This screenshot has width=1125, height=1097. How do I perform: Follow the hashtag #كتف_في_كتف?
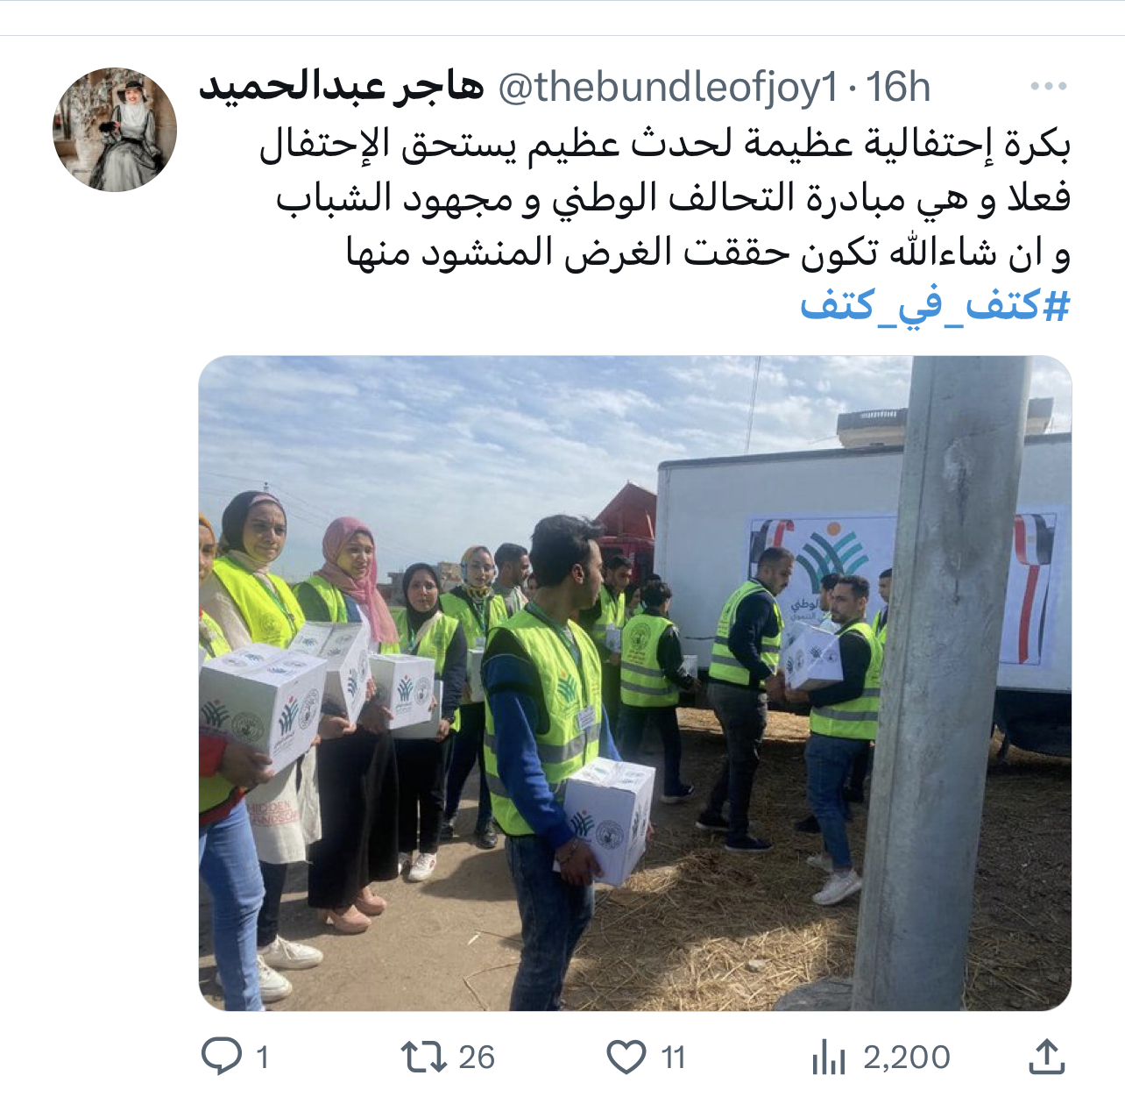(935, 306)
